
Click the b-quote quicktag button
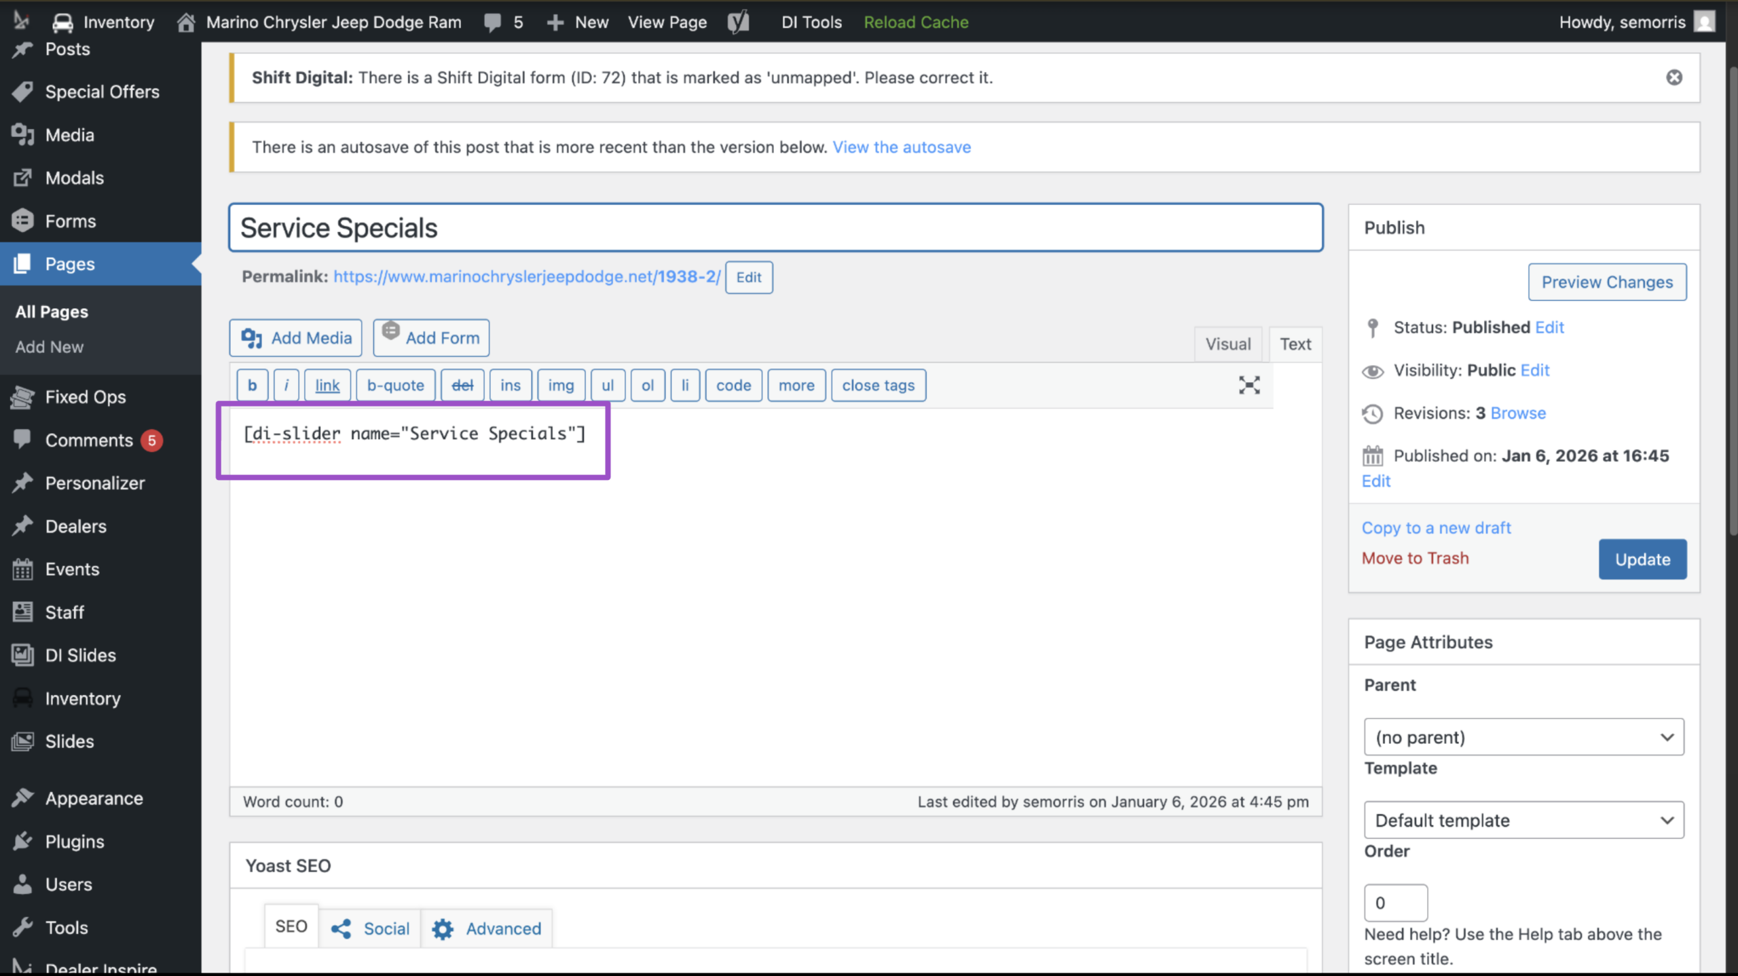pyautogui.click(x=395, y=385)
